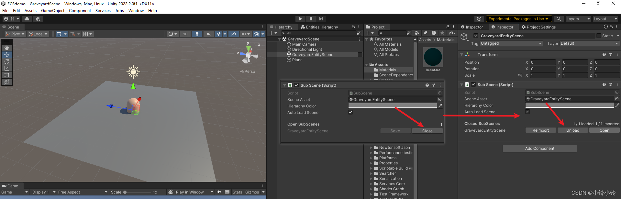Open the increment snapping ruler dropdown
Screen dimensions: 621x199
(87, 34)
